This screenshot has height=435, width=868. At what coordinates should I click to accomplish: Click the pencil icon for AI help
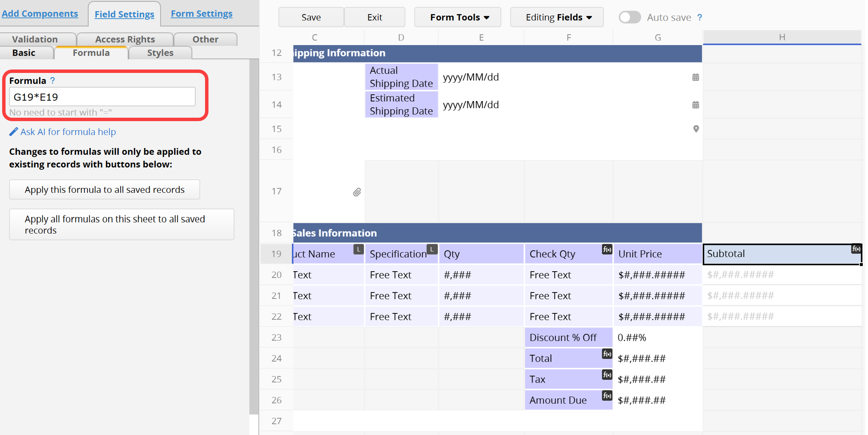(x=14, y=132)
